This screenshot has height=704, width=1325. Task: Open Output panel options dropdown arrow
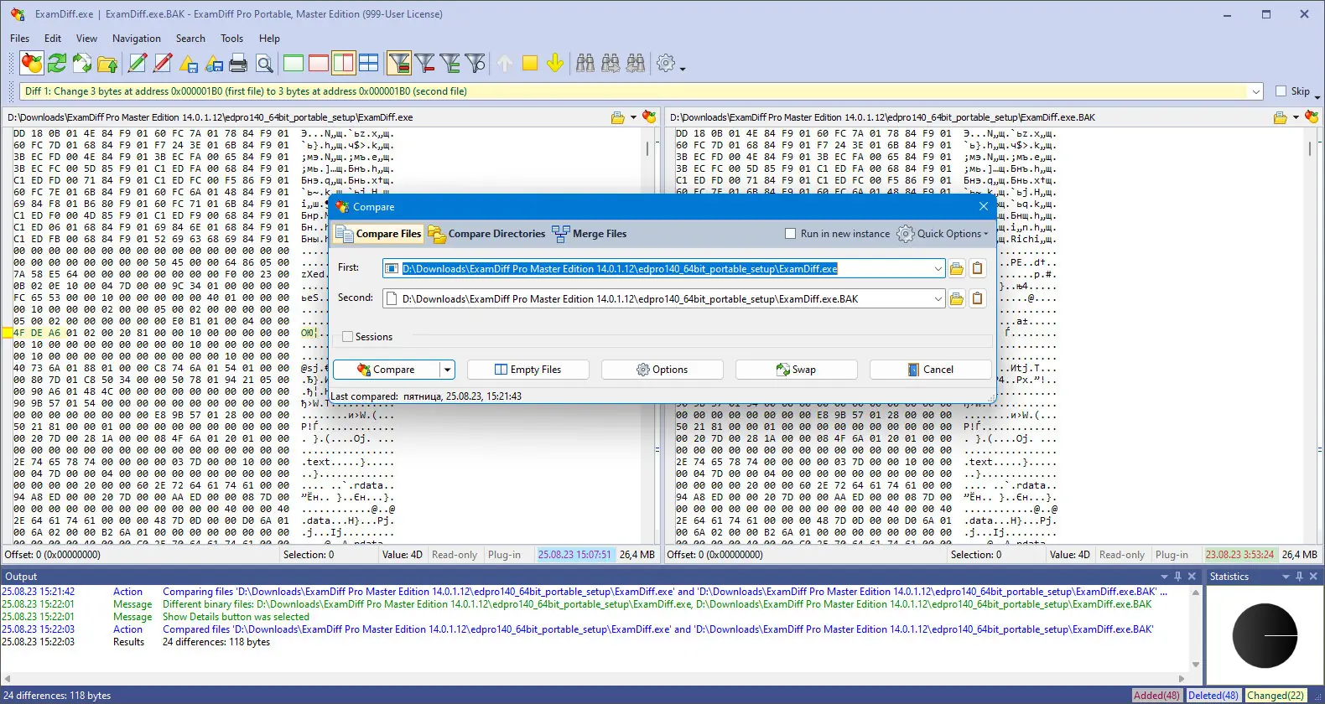(x=1164, y=577)
